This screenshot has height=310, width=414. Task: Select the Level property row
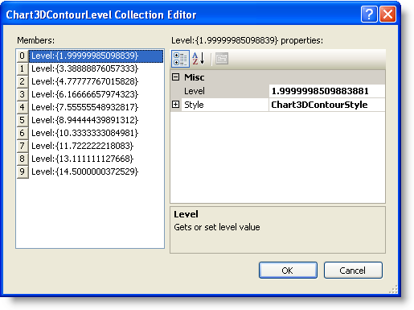(x=278, y=91)
